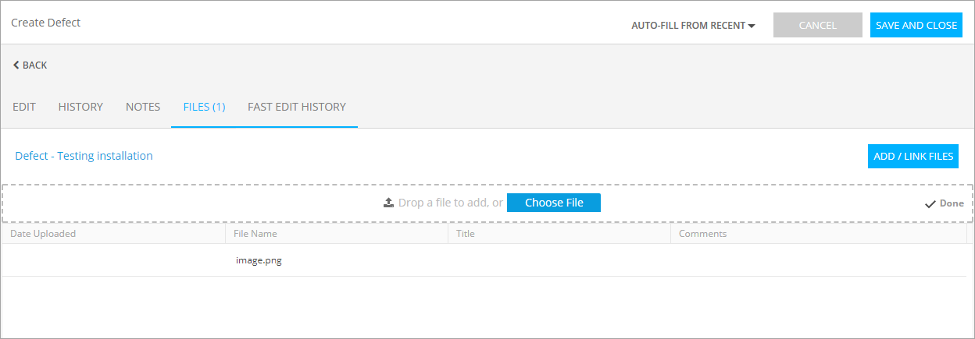Select the image.png file row
This screenshot has width=975, height=339.
point(259,261)
